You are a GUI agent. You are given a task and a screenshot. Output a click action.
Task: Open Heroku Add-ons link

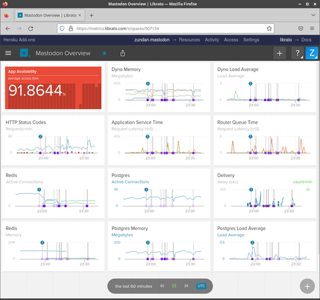pos(19,40)
